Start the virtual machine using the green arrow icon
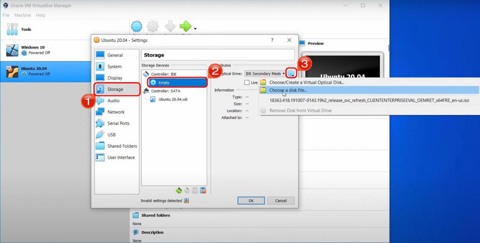 tap(186, 26)
